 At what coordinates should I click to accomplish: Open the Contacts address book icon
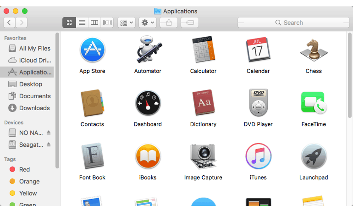[x=92, y=103]
